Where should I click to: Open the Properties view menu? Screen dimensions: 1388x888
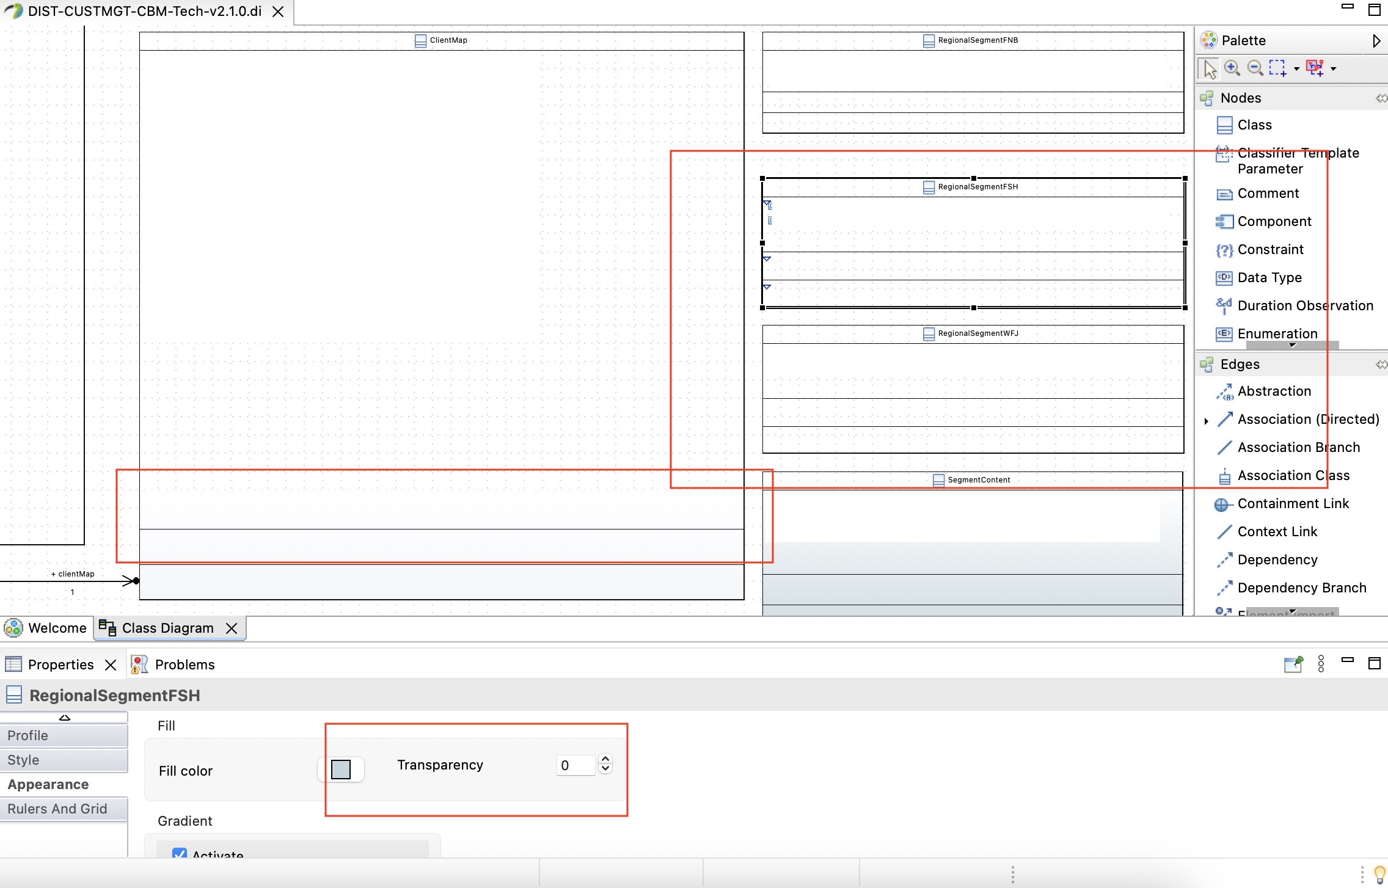point(1321,664)
